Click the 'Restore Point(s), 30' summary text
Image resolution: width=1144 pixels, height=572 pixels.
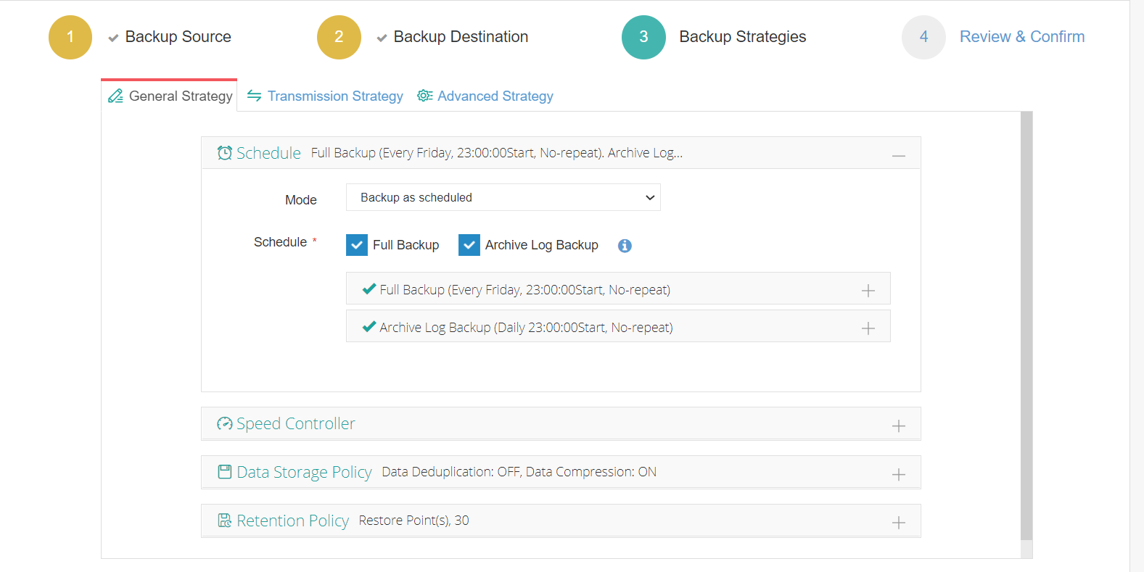click(414, 521)
